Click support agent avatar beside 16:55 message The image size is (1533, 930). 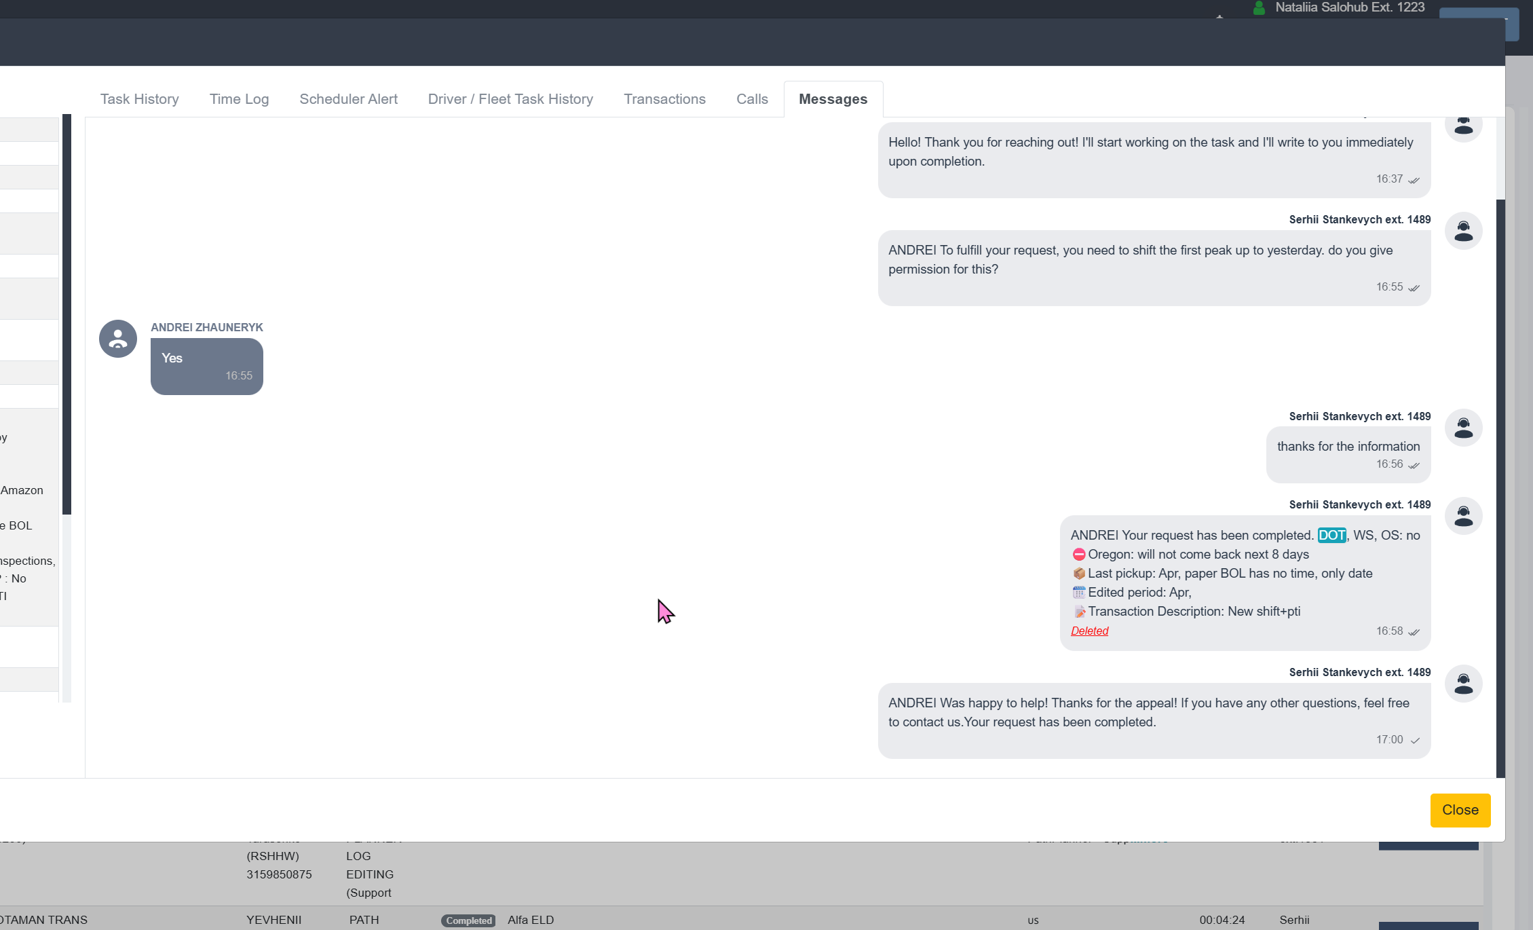tap(1463, 231)
